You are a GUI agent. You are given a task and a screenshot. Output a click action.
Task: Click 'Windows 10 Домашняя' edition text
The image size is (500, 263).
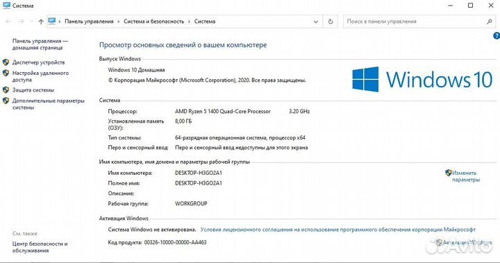click(x=136, y=70)
